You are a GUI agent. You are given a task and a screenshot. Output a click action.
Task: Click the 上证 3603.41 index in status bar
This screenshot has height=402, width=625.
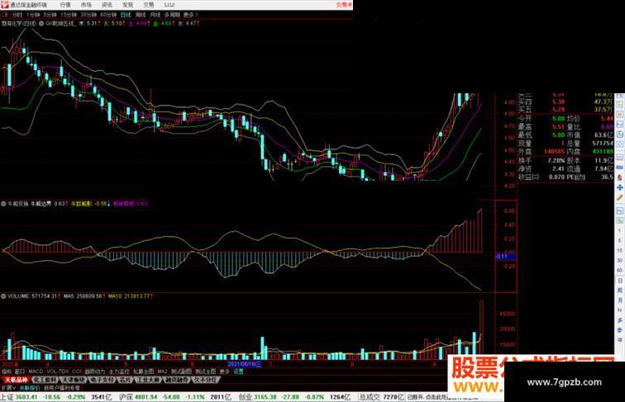click(19, 397)
